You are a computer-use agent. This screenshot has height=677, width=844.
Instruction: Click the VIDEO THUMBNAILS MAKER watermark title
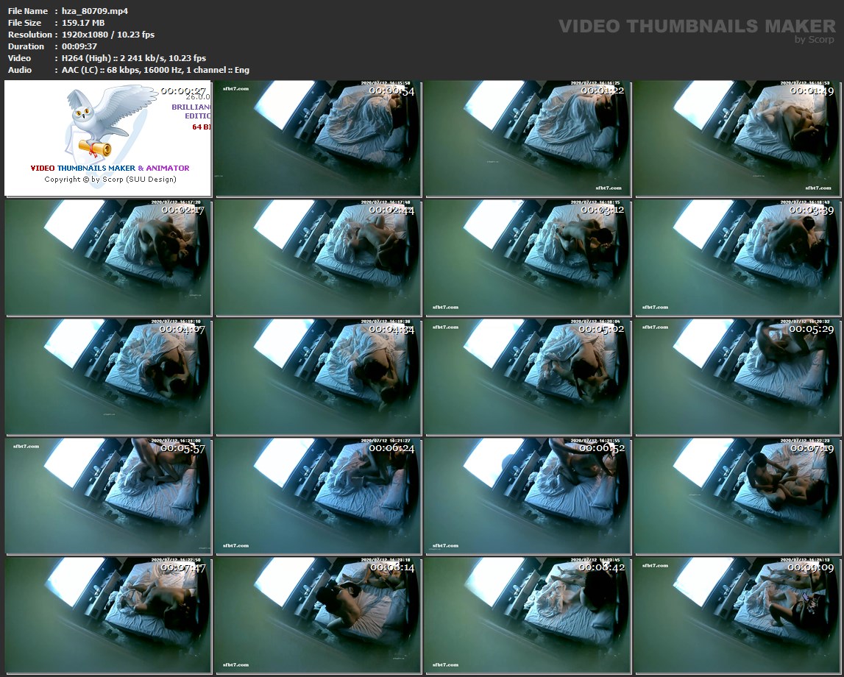[696, 26]
